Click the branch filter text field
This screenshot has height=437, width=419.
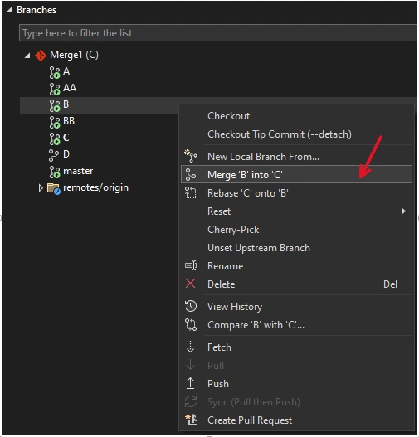pyautogui.click(x=217, y=33)
